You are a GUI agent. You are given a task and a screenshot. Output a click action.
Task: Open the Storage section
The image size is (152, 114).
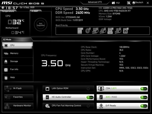tap(17, 62)
